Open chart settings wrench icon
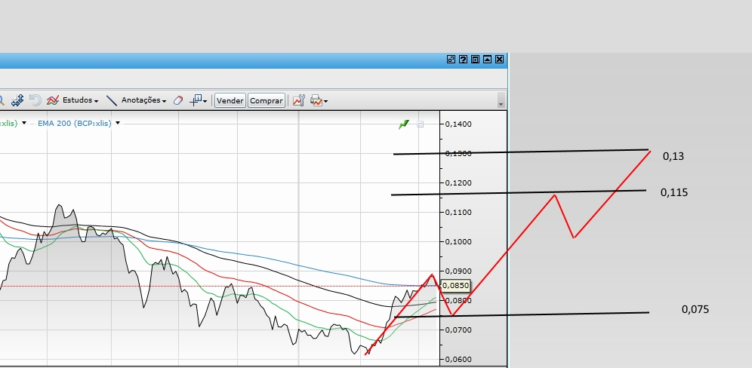The image size is (752, 368). point(298,100)
